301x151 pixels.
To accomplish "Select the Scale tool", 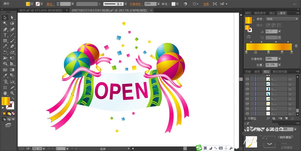I will click(x=12, y=52).
